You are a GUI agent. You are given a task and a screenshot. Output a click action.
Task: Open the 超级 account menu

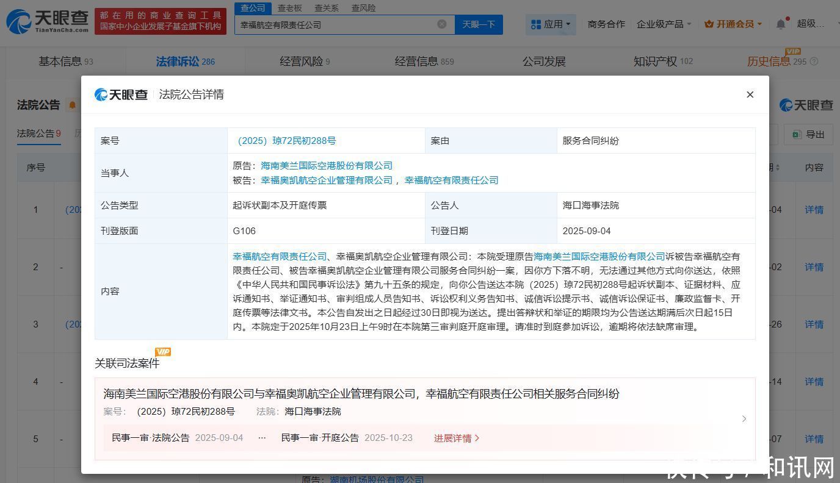811,24
